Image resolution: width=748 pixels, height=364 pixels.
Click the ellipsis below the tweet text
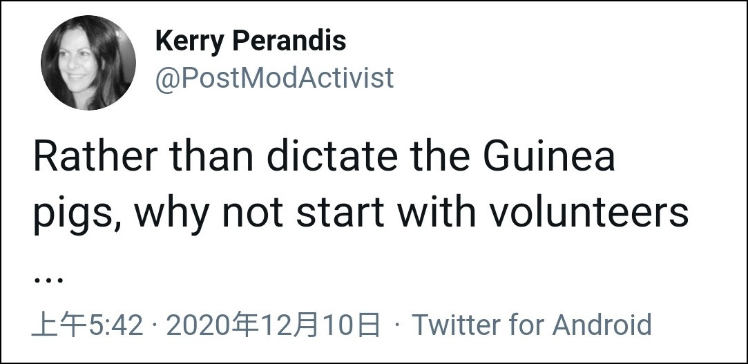click(48, 278)
